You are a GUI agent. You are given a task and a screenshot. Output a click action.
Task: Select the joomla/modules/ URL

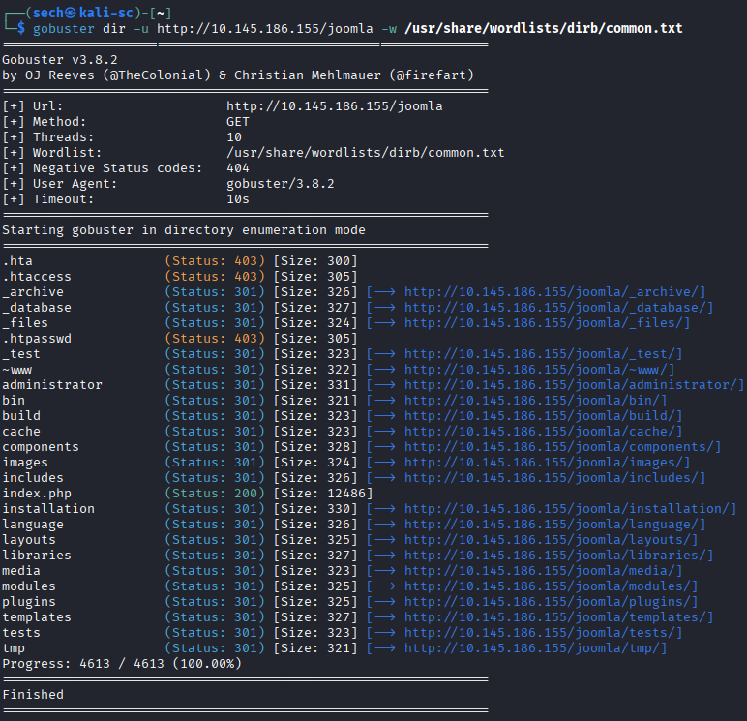click(548, 586)
